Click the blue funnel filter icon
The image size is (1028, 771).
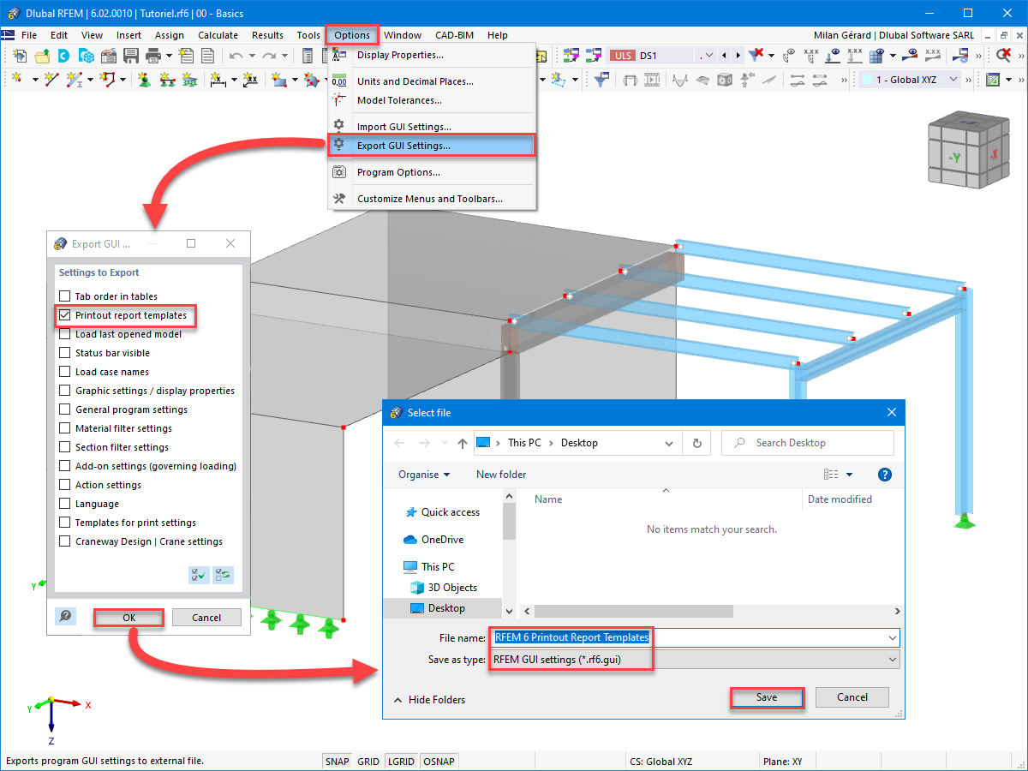(602, 80)
